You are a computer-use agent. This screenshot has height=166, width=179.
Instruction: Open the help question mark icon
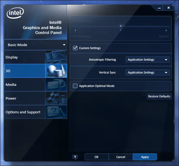pos(75,157)
